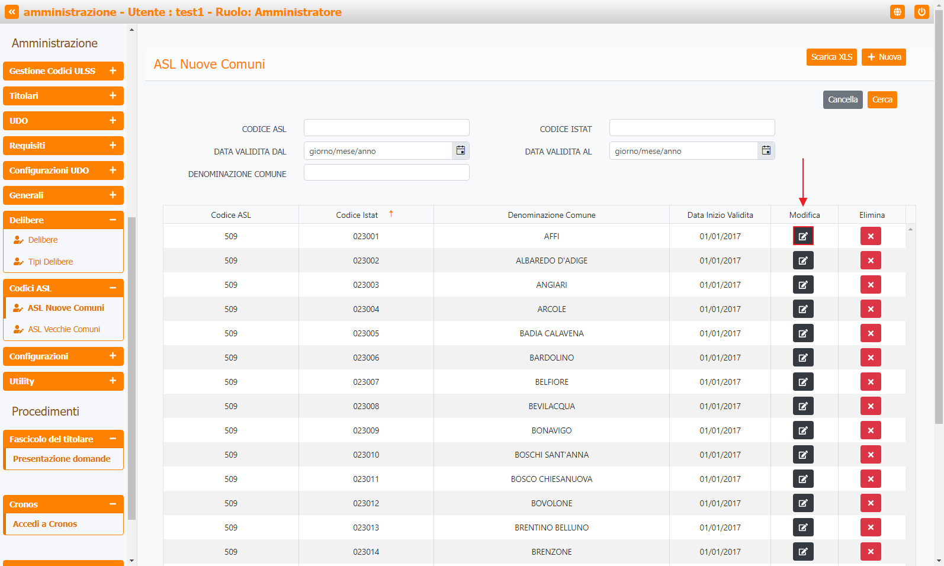Viewport: 944px width, 566px height.
Task: Delete the ALBAREDO D'ADIGE row
Action: click(870, 261)
